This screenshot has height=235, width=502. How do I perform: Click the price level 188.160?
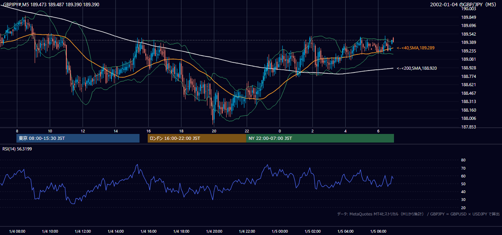coord(469,110)
